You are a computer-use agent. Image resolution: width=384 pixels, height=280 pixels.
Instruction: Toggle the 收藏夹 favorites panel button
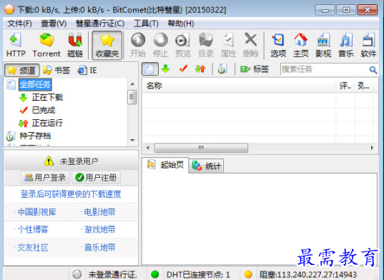pyautogui.click(x=107, y=46)
